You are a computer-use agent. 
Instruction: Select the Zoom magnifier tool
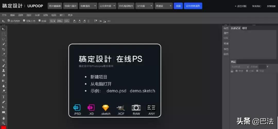4,123
